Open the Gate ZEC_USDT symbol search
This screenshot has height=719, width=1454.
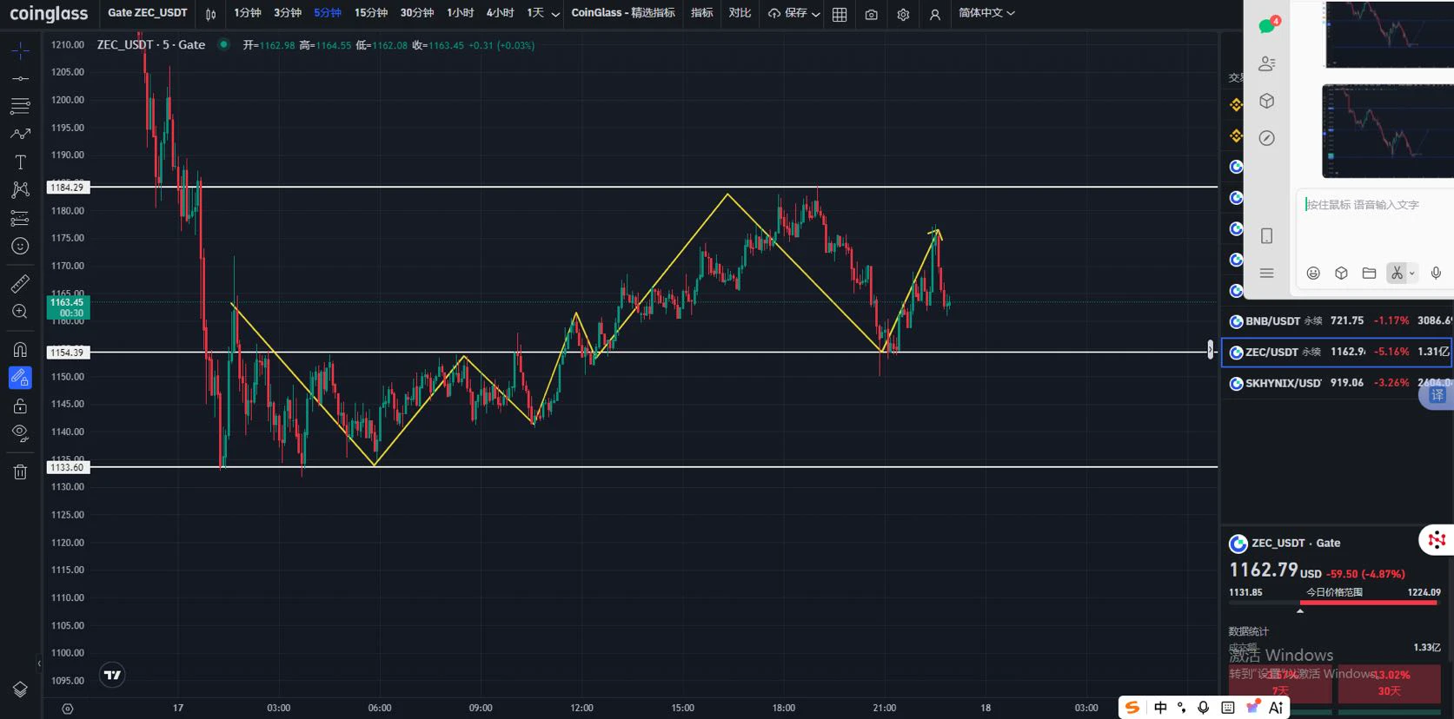tap(148, 13)
